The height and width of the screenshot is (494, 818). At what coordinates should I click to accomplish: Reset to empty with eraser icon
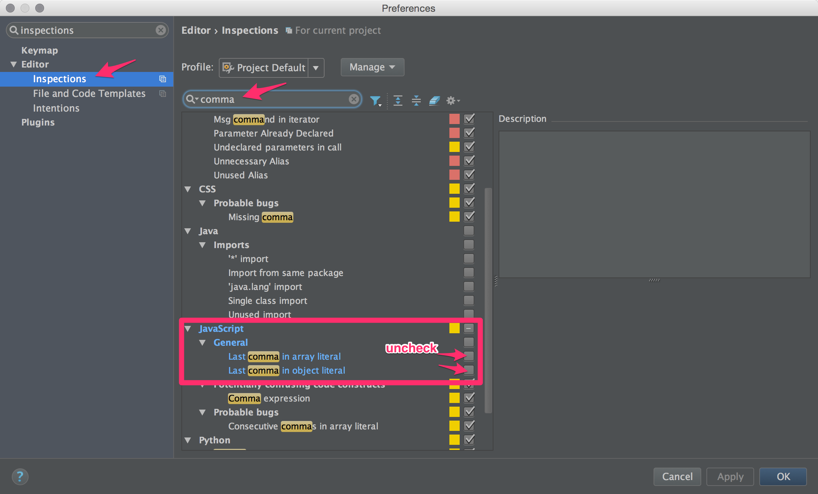click(x=434, y=100)
